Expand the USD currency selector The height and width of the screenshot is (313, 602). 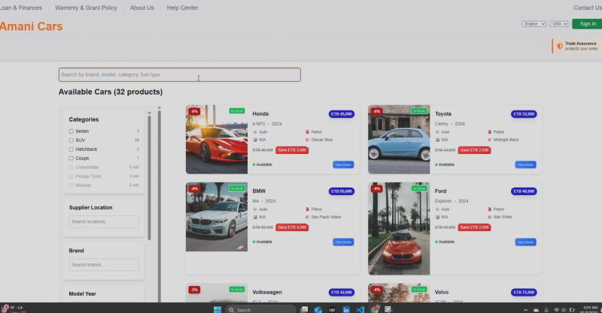point(559,24)
